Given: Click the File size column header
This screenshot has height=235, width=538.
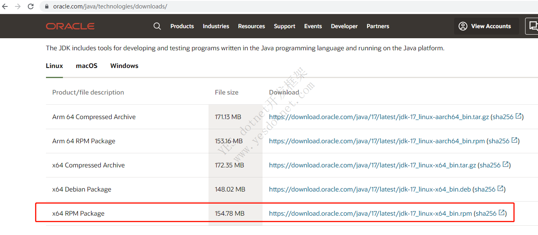Looking at the screenshot, I should pos(227,93).
